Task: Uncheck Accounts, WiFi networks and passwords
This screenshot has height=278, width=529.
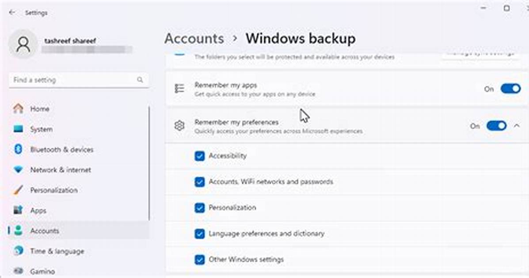Action: coord(199,182)
